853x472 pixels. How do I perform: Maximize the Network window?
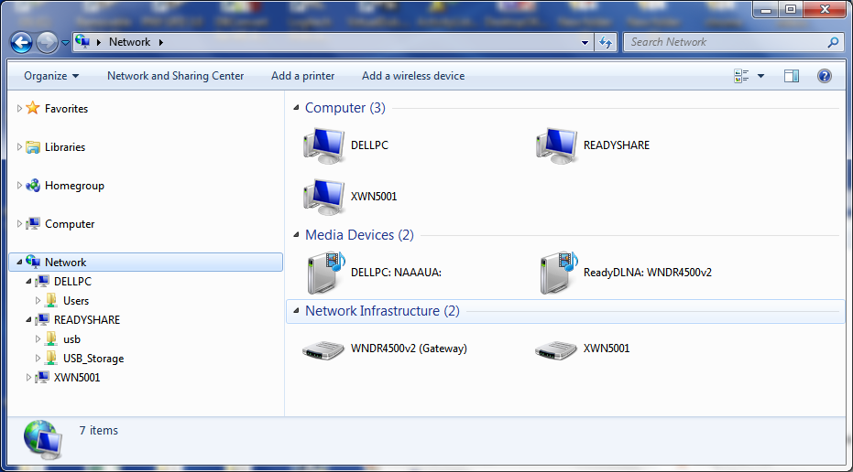point(791,9)
